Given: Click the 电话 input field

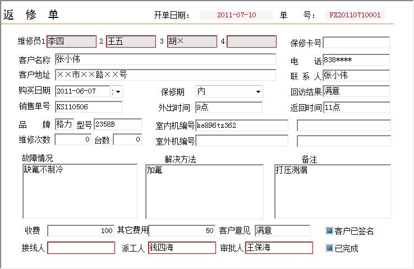Looking at the screenshot, I should (356, 59).
